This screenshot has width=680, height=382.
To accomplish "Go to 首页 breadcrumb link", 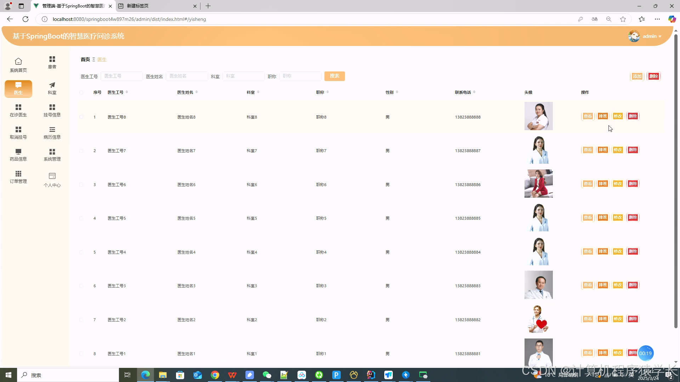I will click(x=85, y=59).
